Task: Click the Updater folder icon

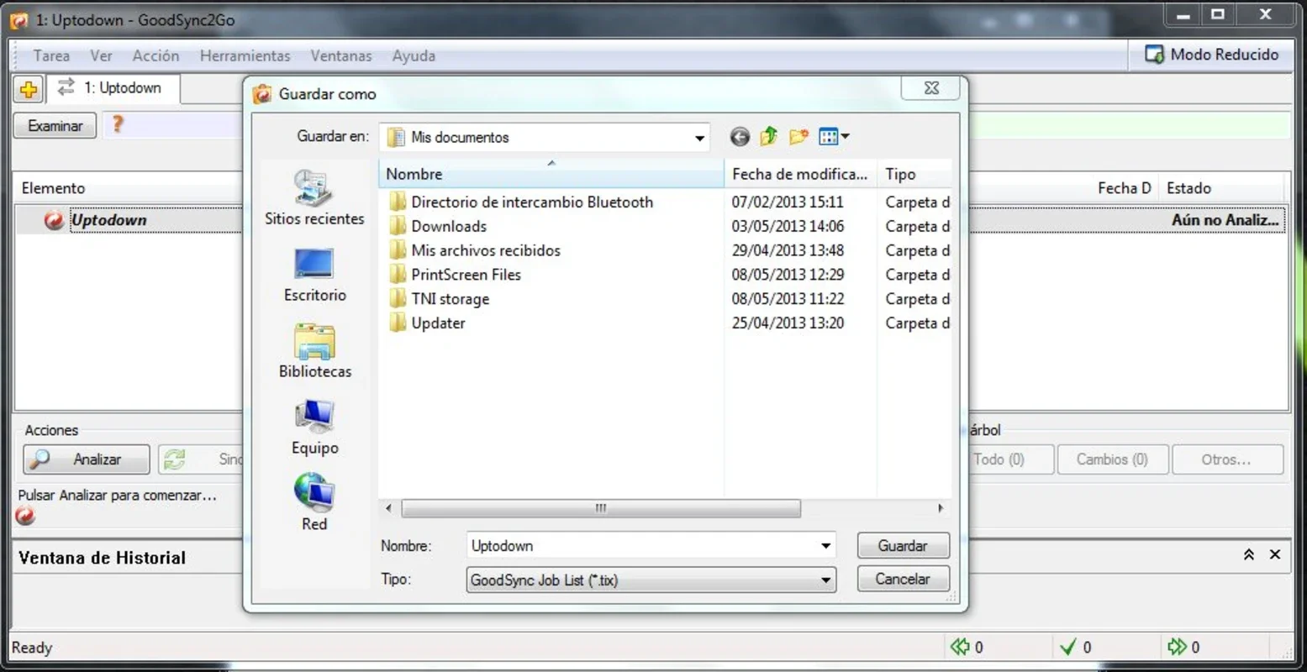Action: coord(398,323)
